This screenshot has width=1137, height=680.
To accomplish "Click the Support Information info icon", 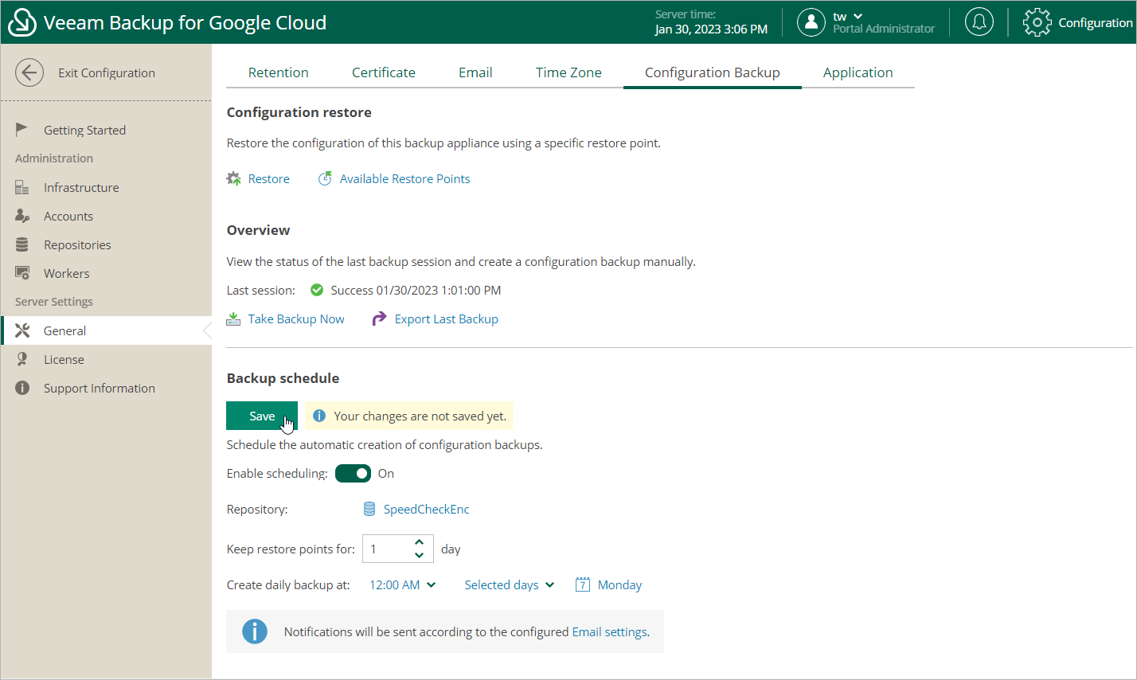I will (x=22, y=388).
